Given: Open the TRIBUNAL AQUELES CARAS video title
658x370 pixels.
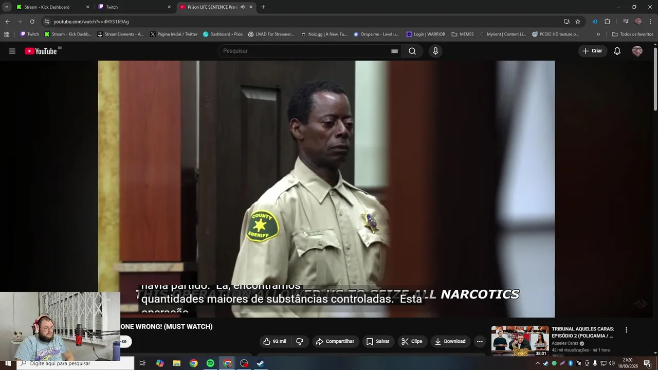Looking at the screenshot, I should (x=582, y=332).
